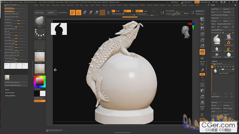Click the Actual size icon

202,40
